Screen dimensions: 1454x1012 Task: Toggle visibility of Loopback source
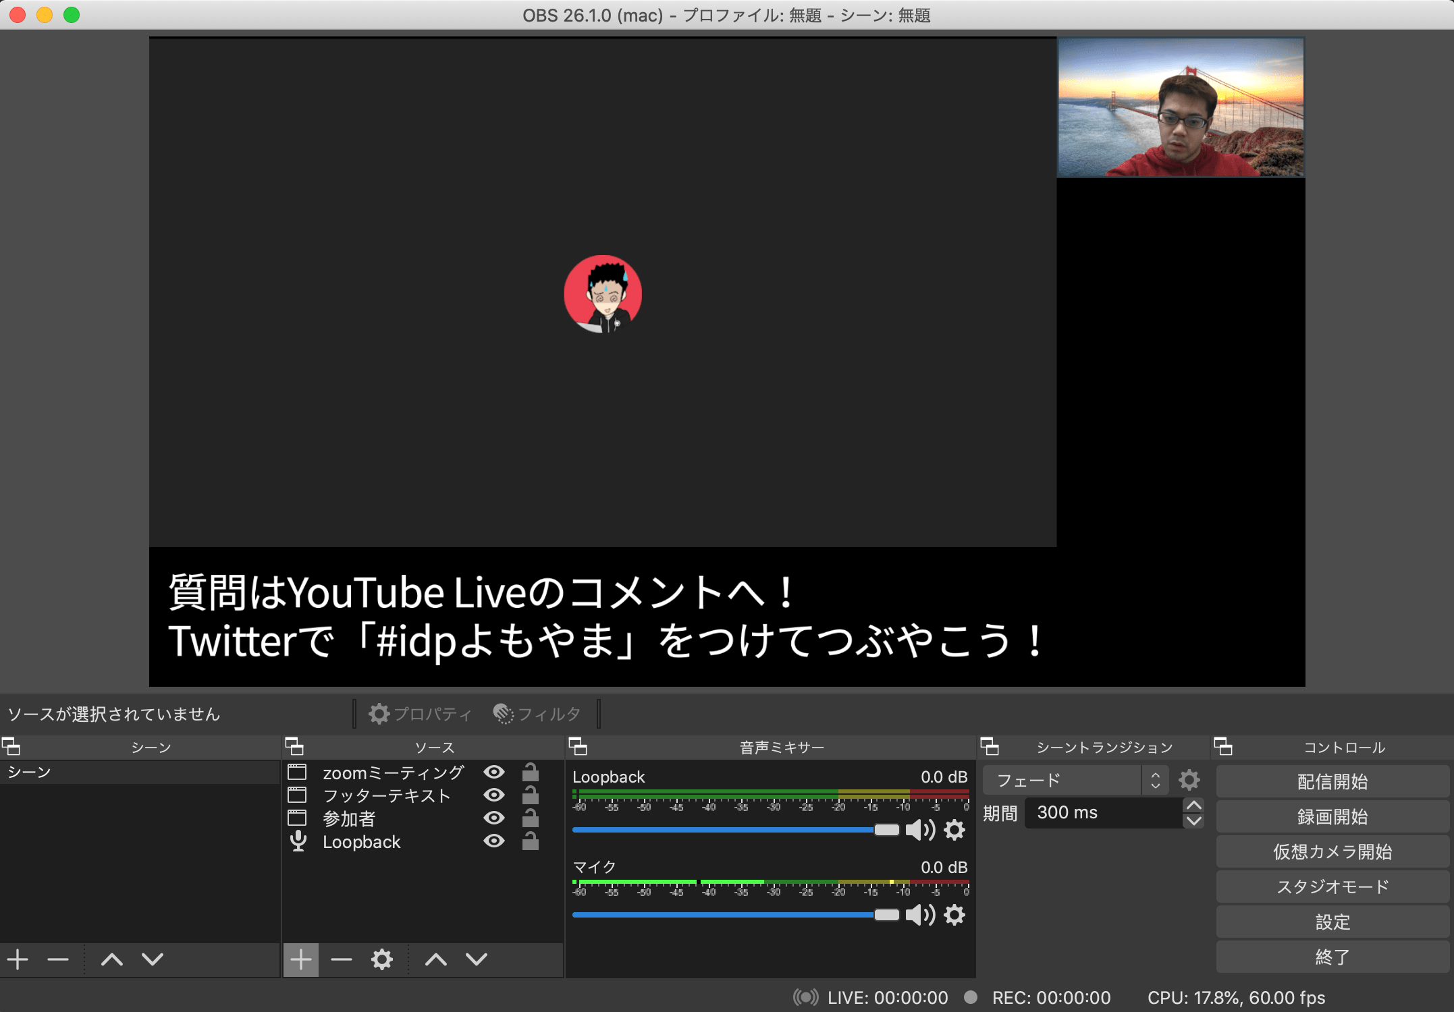click(494, 841)
